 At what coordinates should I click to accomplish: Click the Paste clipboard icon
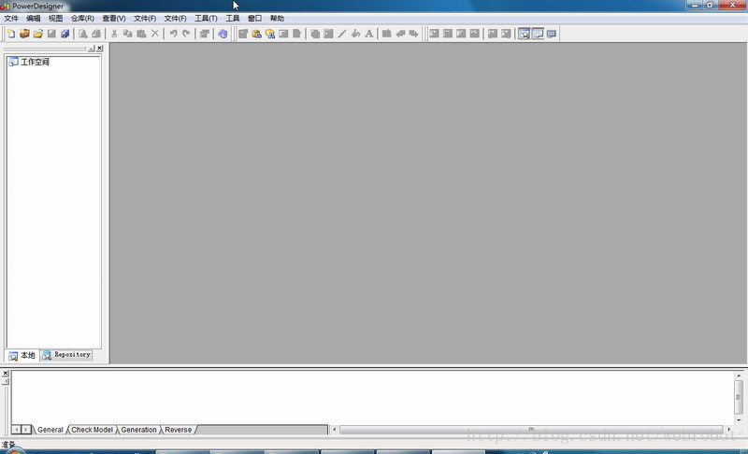(141, 34)
